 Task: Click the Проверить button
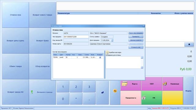coord(136,37)
